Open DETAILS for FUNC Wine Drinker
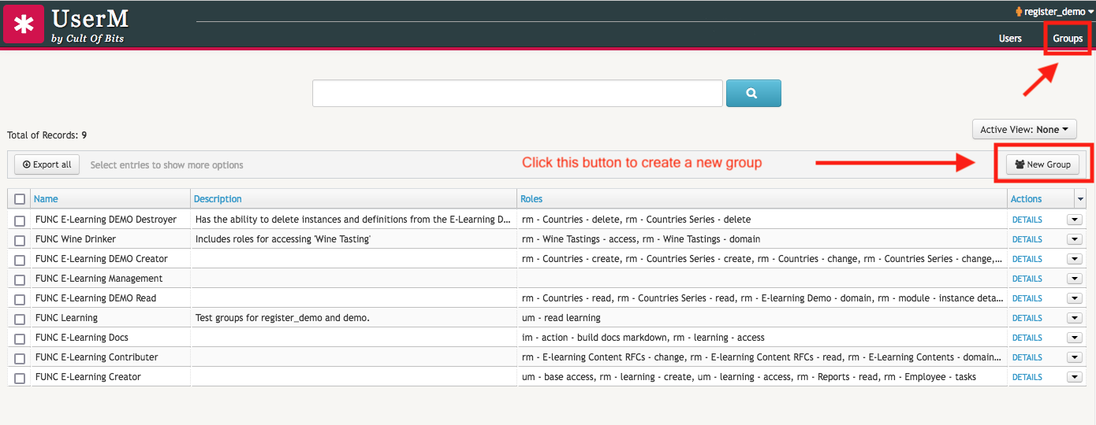This screenshot has width=1096, height=425. tap(1027, 239)
